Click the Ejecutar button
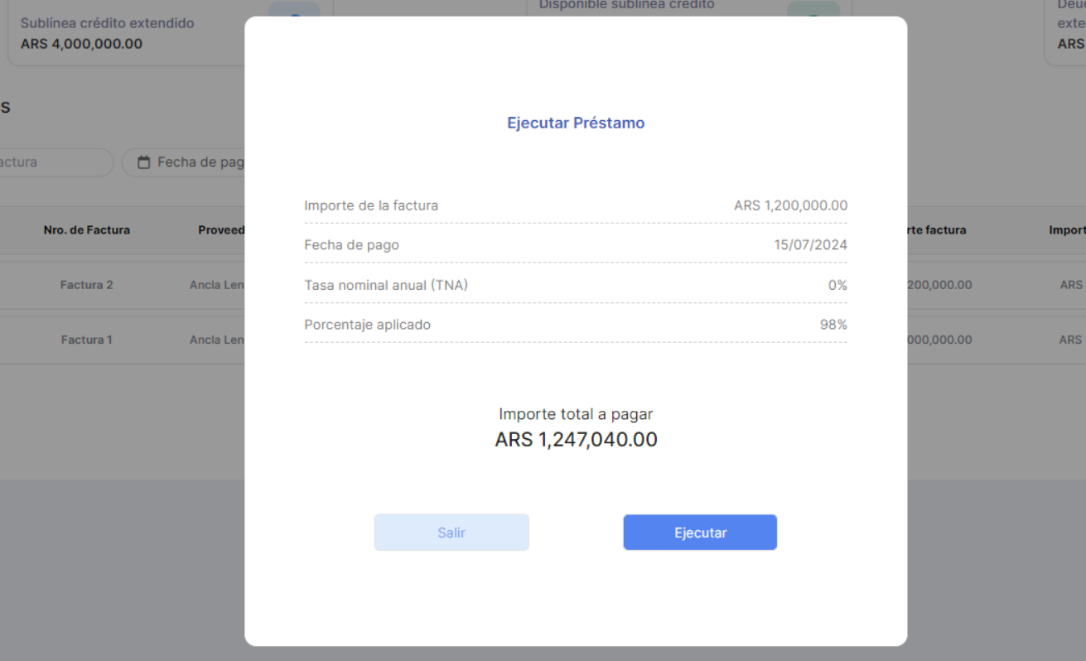 700,533
